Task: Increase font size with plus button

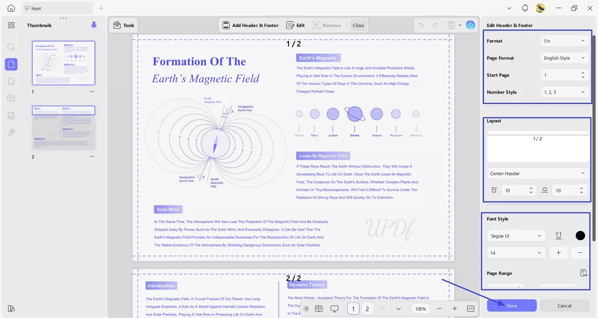Action: (558, 253)
